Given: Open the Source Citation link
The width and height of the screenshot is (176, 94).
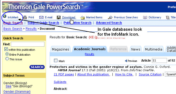Looking at the screenshot, I should coord(150,74).
